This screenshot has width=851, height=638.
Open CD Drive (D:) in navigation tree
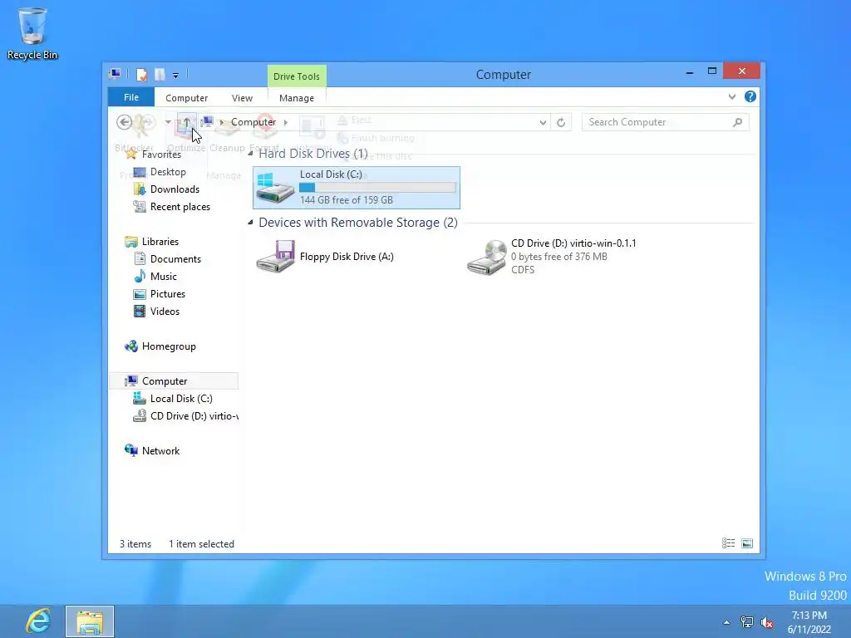[194, 416]
